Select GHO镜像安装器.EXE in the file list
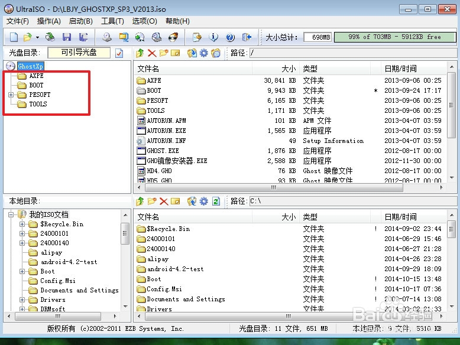 click(177, 161)
